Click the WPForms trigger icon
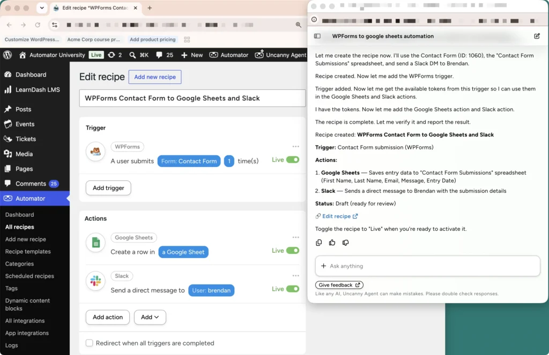This screenshot has height=355, width=549. 95,152
